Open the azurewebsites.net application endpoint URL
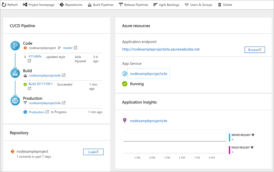274x172 pixels. coord(161,49)
